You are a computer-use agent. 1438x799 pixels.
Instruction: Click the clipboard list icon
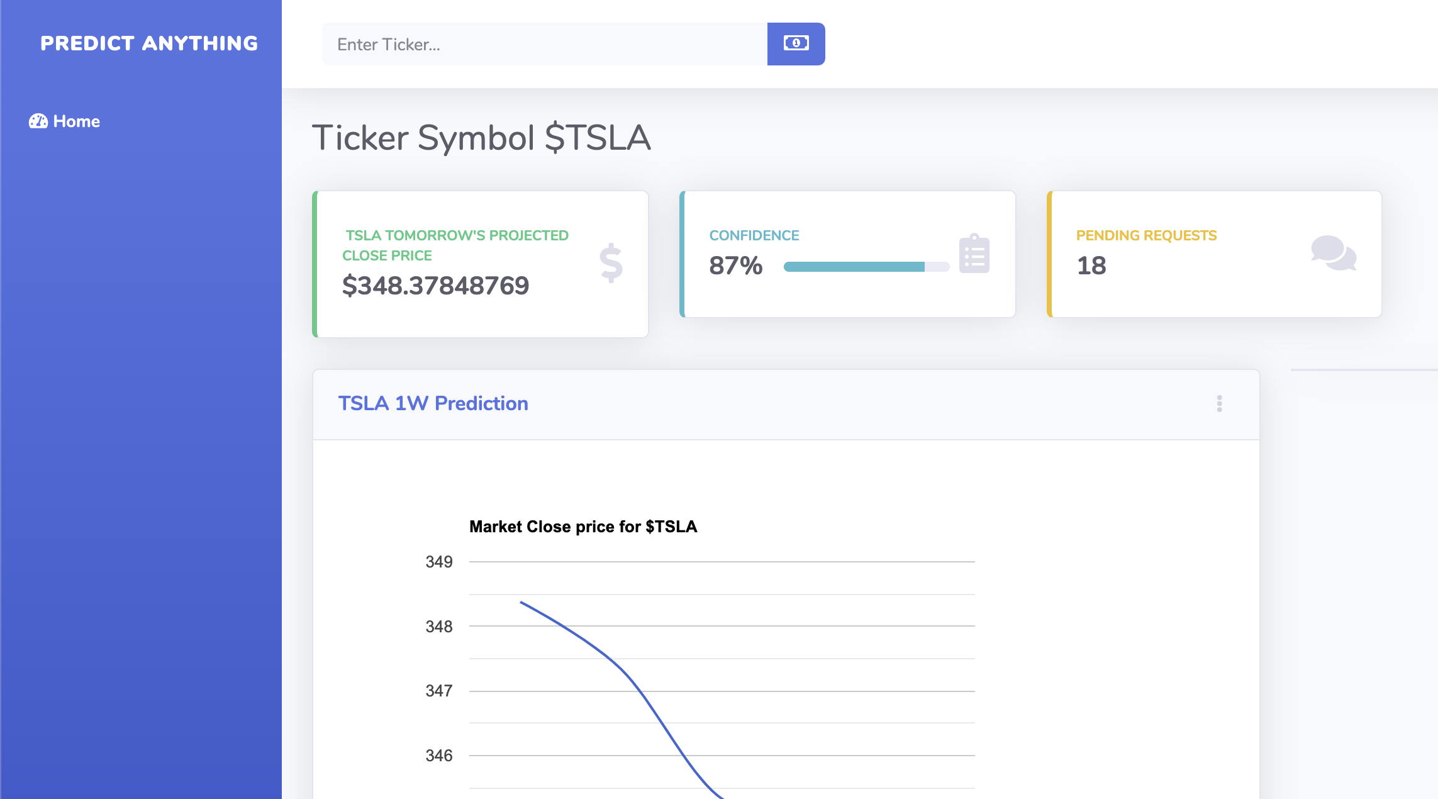tap(974, 254)
